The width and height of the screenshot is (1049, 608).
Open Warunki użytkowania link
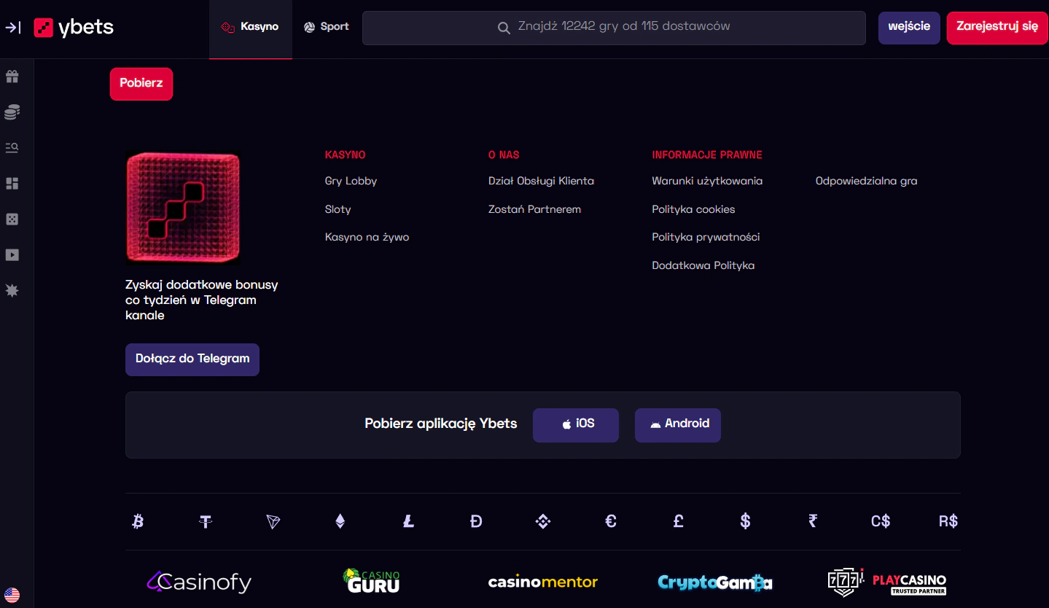coord(707,181)
